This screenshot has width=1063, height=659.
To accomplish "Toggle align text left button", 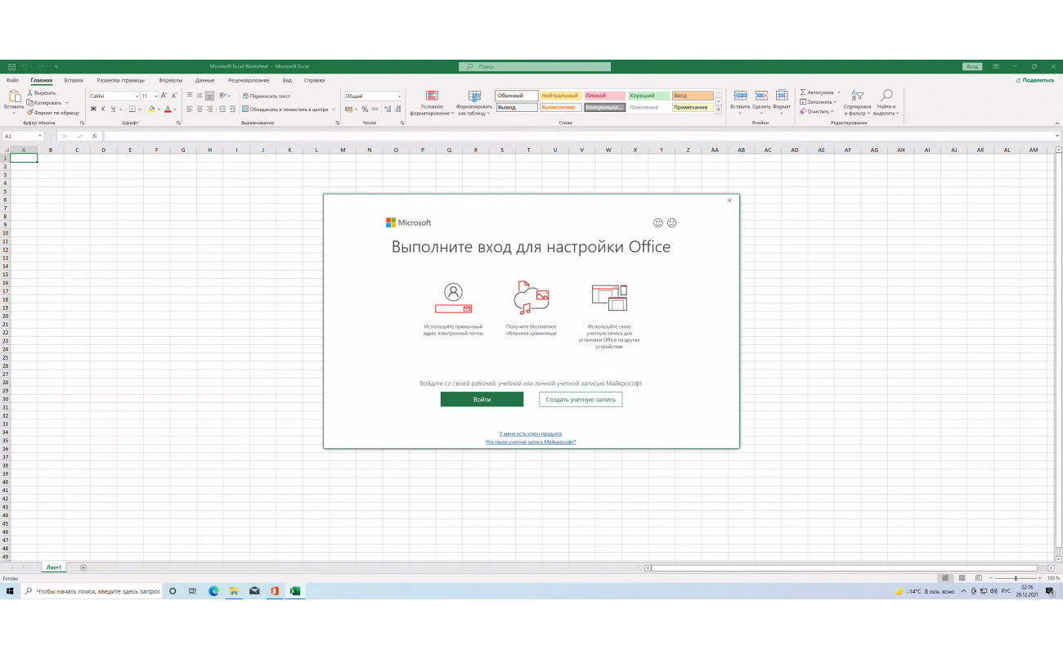I will pos(190,109).
